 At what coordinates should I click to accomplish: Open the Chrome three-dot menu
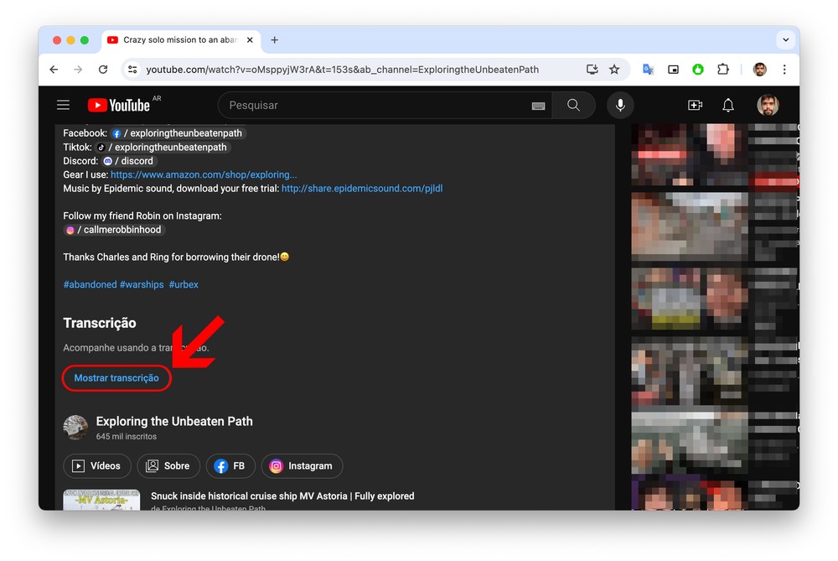tap(784, 70)
